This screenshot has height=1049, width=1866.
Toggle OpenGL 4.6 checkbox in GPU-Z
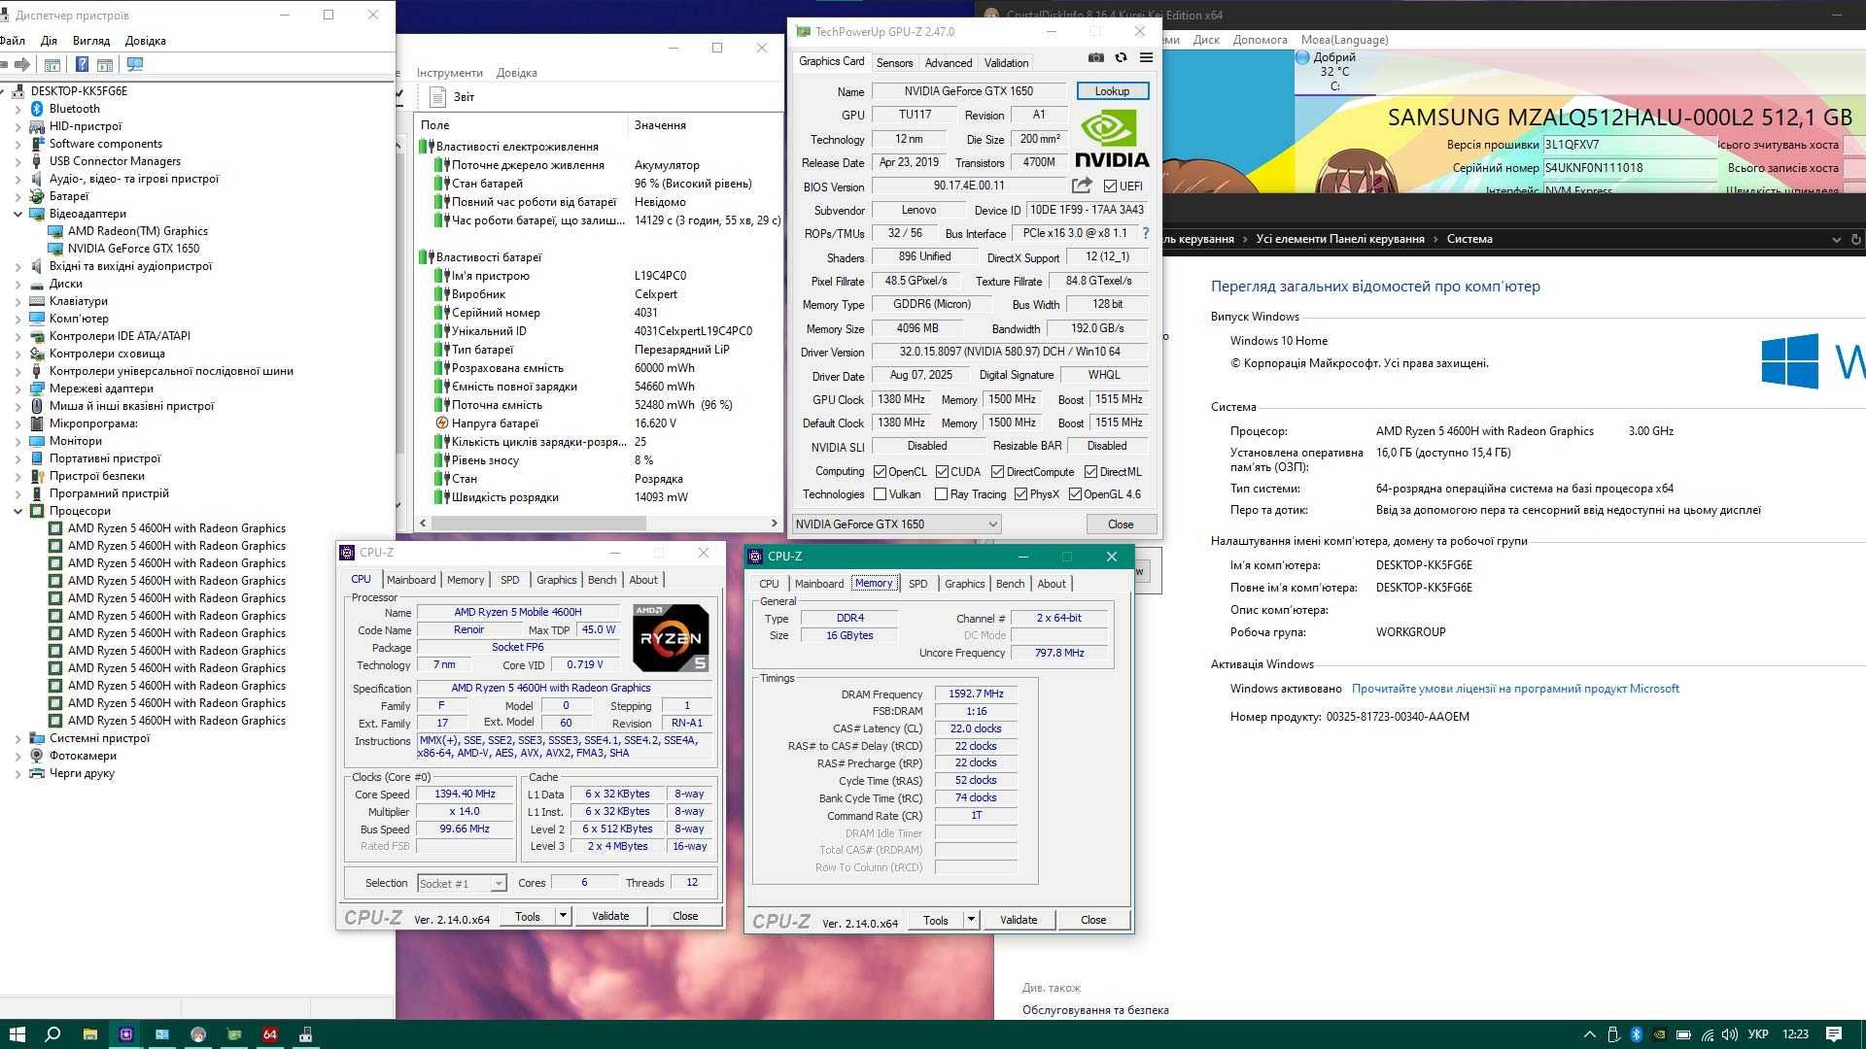[x=1075, y=494]
